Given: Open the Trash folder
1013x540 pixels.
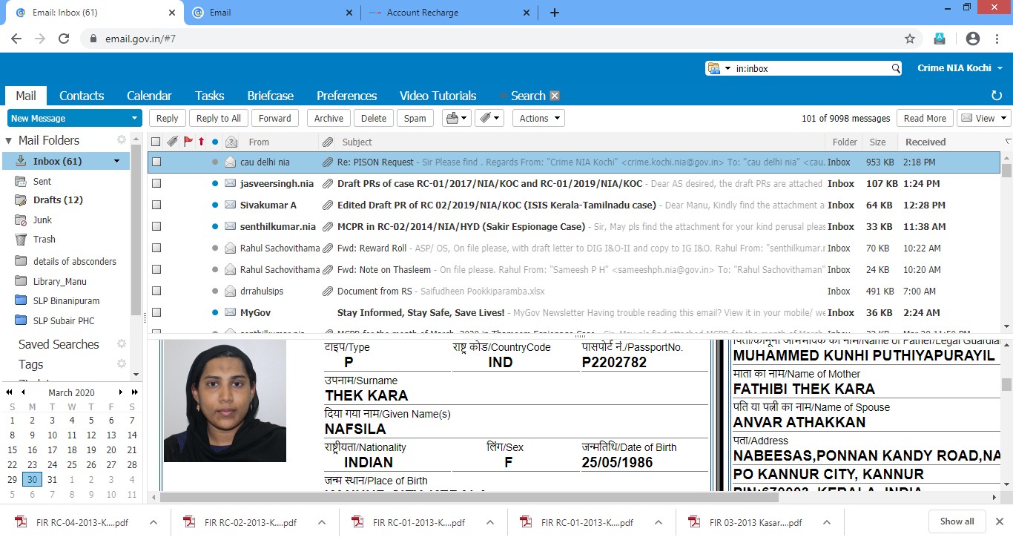Looking at the screenshot, I should [44, 240].
